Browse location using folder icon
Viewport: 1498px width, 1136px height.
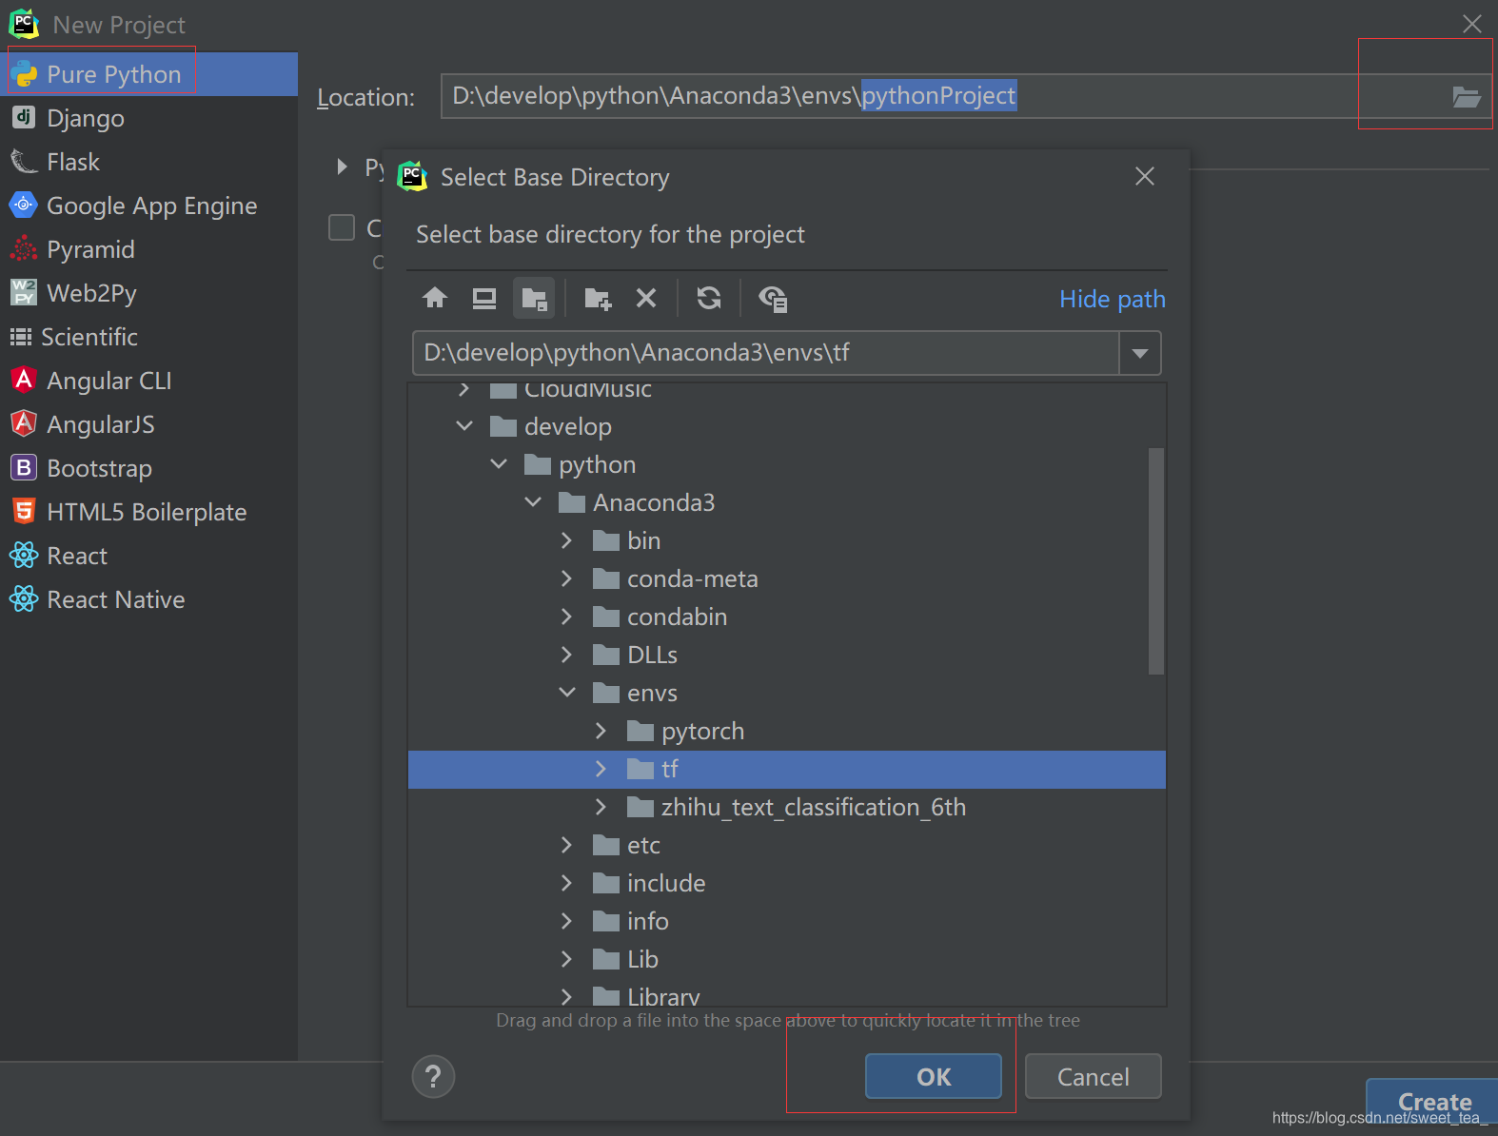[1466, 96]
